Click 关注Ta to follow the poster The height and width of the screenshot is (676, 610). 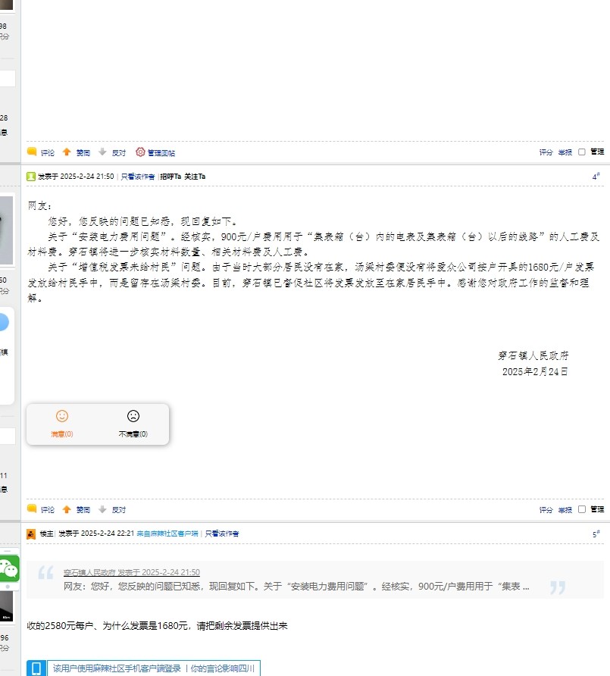195,176
